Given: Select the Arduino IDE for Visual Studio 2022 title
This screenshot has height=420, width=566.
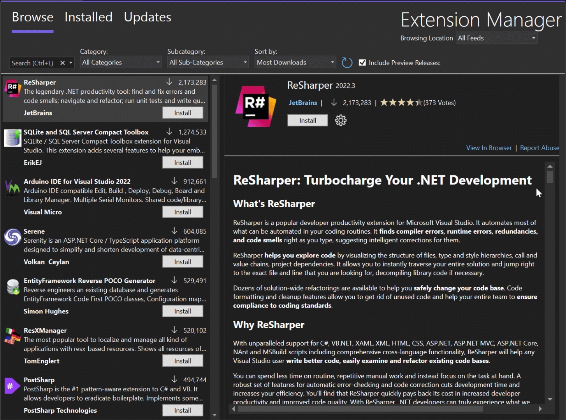Looking at the screenshot, I should click(x=77, y=182).
